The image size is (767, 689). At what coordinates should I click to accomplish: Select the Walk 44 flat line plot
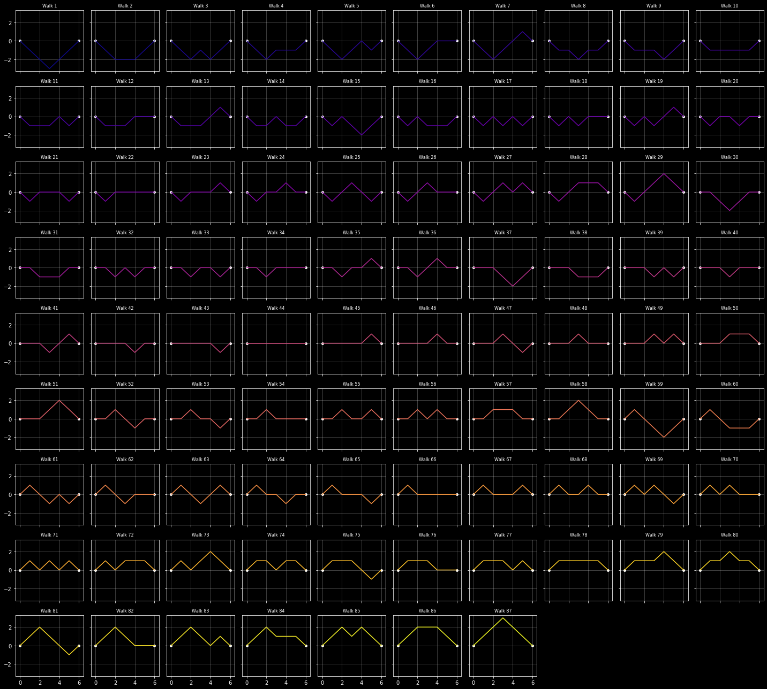pyautogui.click(x=276, y=343)
